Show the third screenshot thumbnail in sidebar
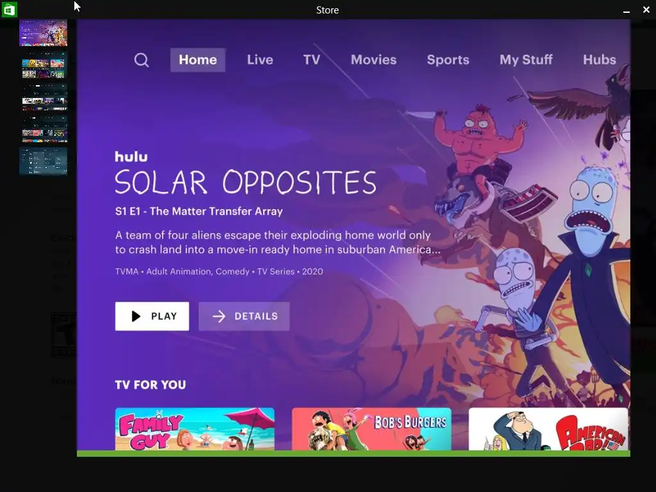This screenshot has width=656, height=492. click(44, 97)
